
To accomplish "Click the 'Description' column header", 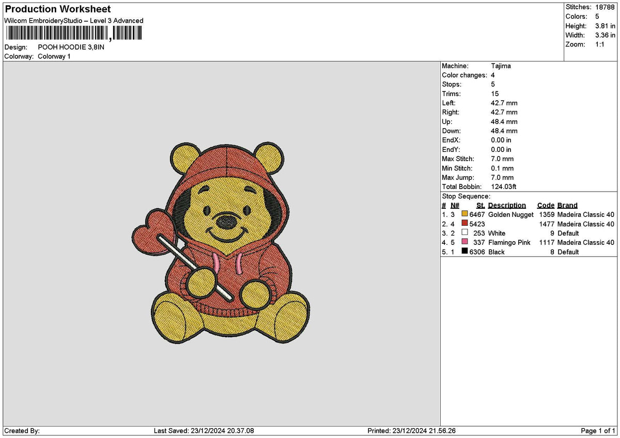I will click(507, 206).
